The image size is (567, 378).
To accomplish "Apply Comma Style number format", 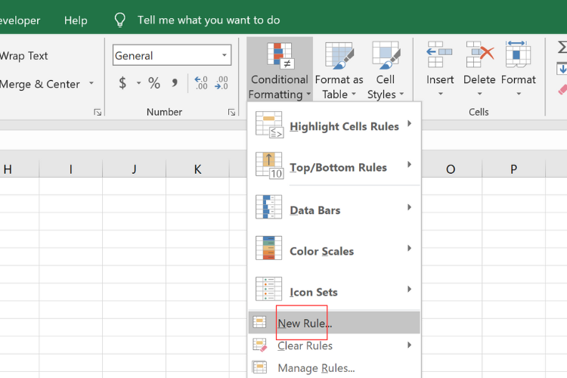I will (175, 83).
